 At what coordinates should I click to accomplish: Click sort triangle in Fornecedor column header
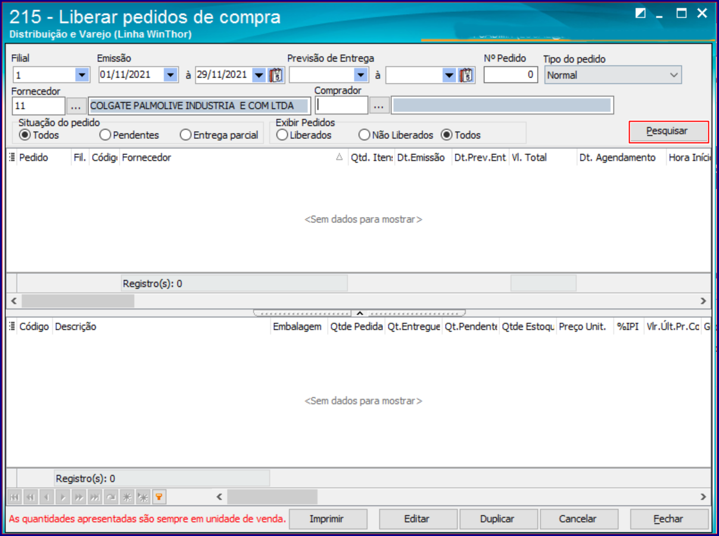pos(340,157)
